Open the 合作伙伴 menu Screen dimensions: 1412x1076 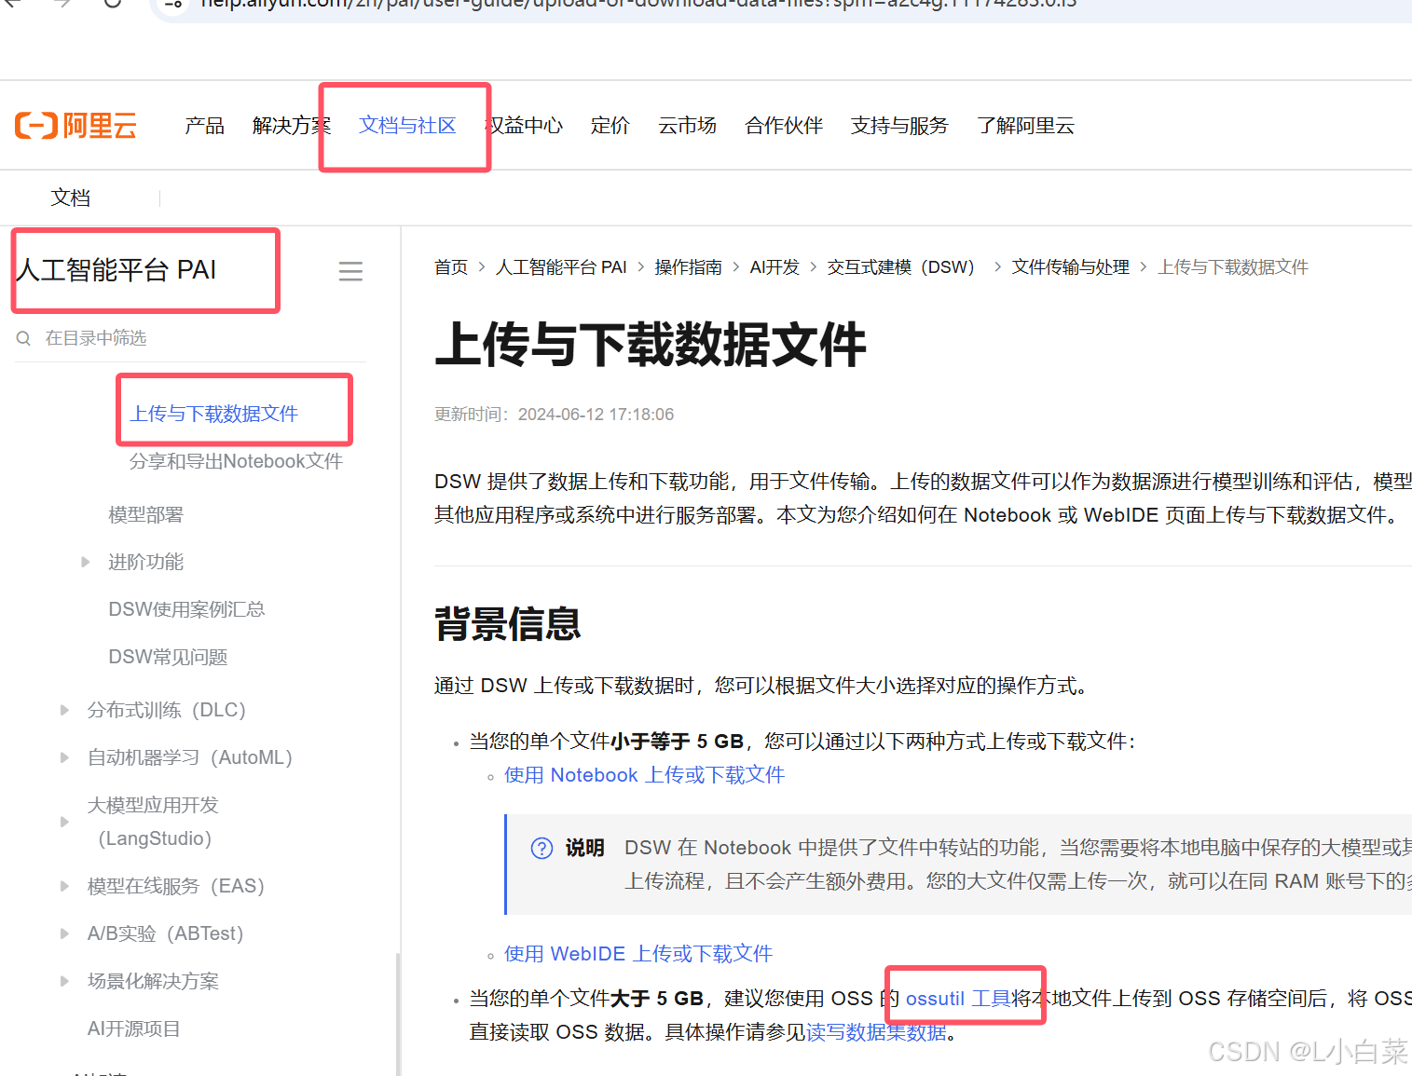click(784, 126)
